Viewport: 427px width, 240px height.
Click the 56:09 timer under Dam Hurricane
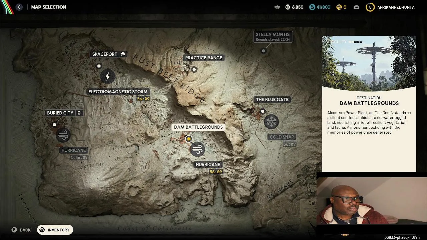(x=216, y=172)
